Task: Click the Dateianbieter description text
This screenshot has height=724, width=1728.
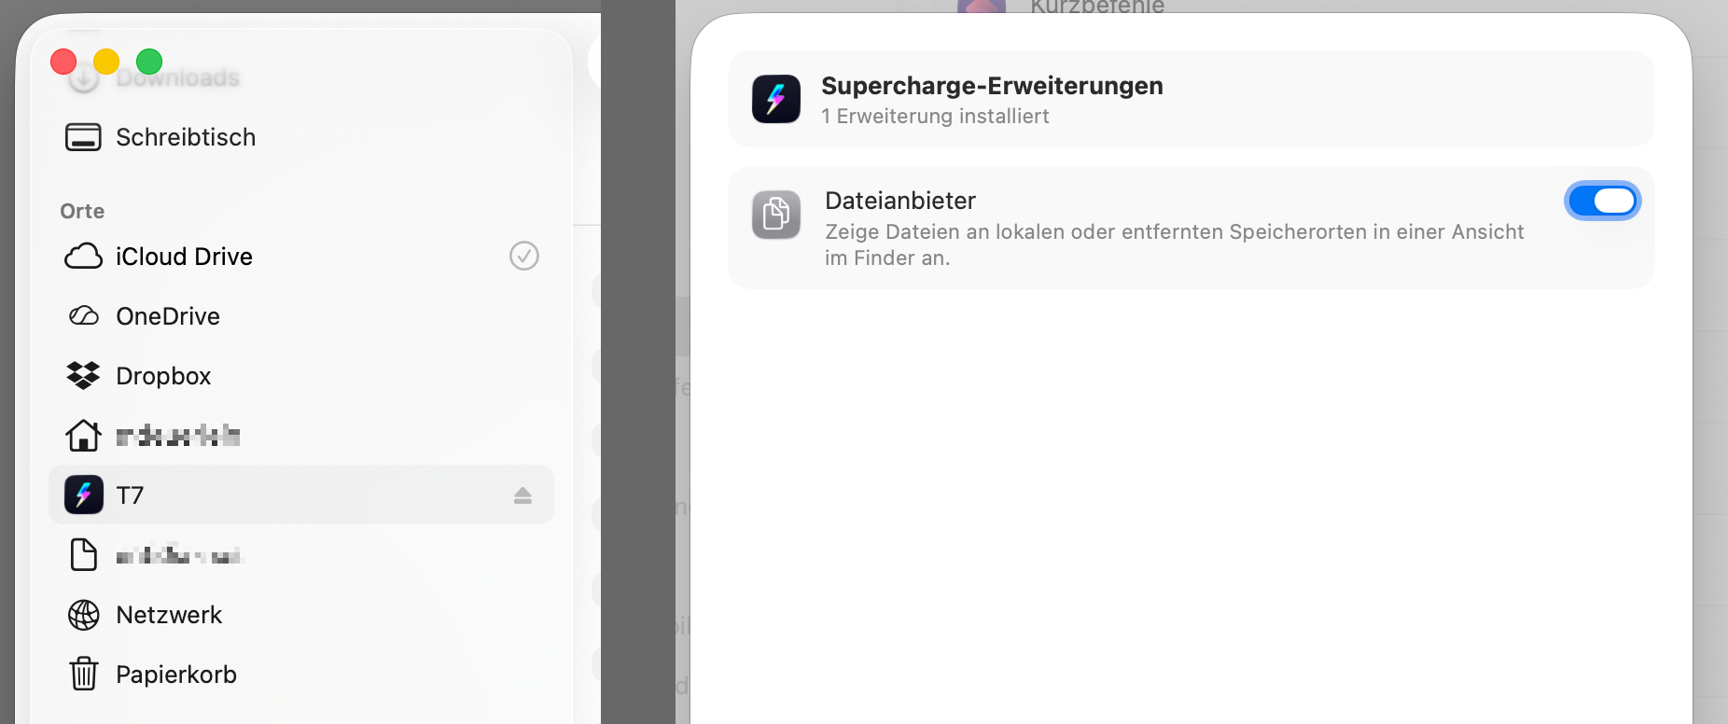Action: click(x=1174, y=244)
